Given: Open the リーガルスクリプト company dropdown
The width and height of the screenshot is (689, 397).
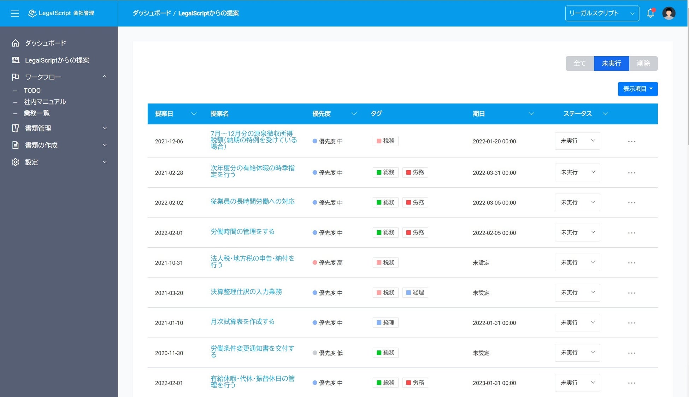Looking at the screenshot, I should tap(602, 13).
